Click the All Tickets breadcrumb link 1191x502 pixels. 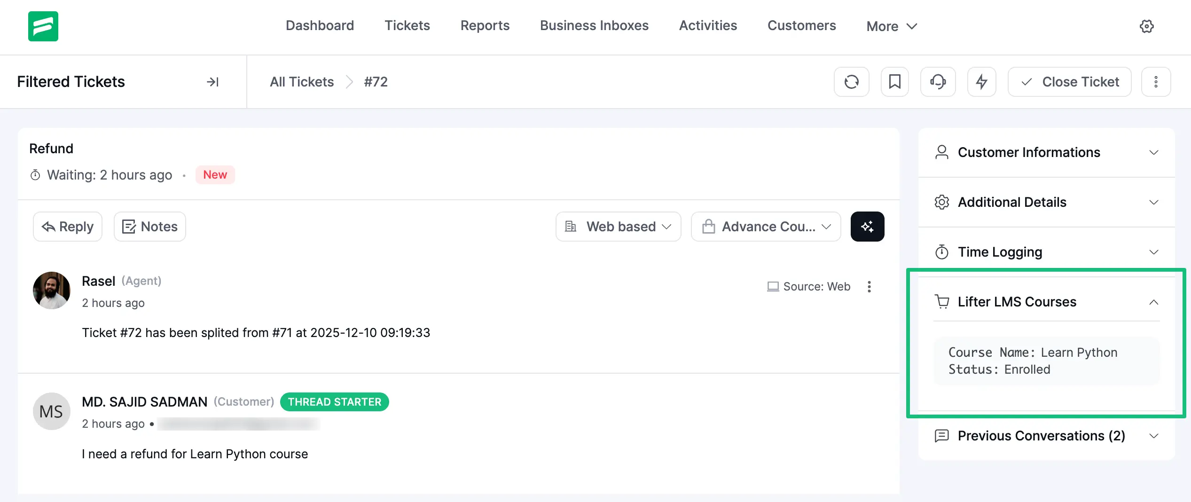coord(301,81)
